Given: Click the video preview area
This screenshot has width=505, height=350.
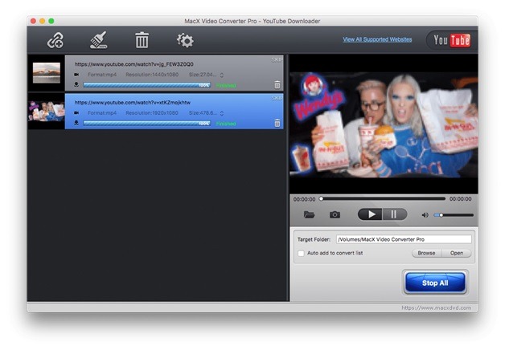Looking at the screenshot, I should pyautogui.click(x=384, y=124).
